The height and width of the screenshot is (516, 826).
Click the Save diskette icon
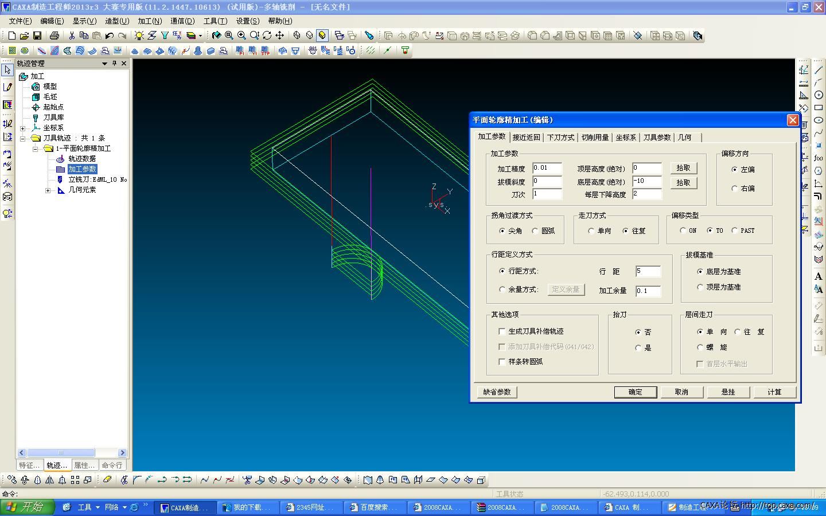37,36
